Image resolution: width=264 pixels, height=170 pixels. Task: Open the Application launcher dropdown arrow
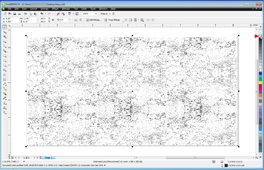coord(73,14)
